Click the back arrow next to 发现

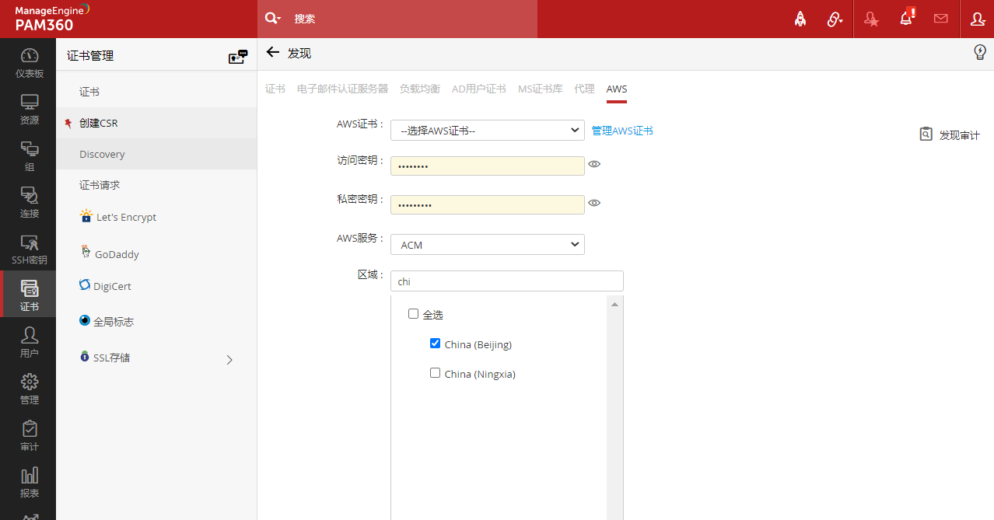272,52
